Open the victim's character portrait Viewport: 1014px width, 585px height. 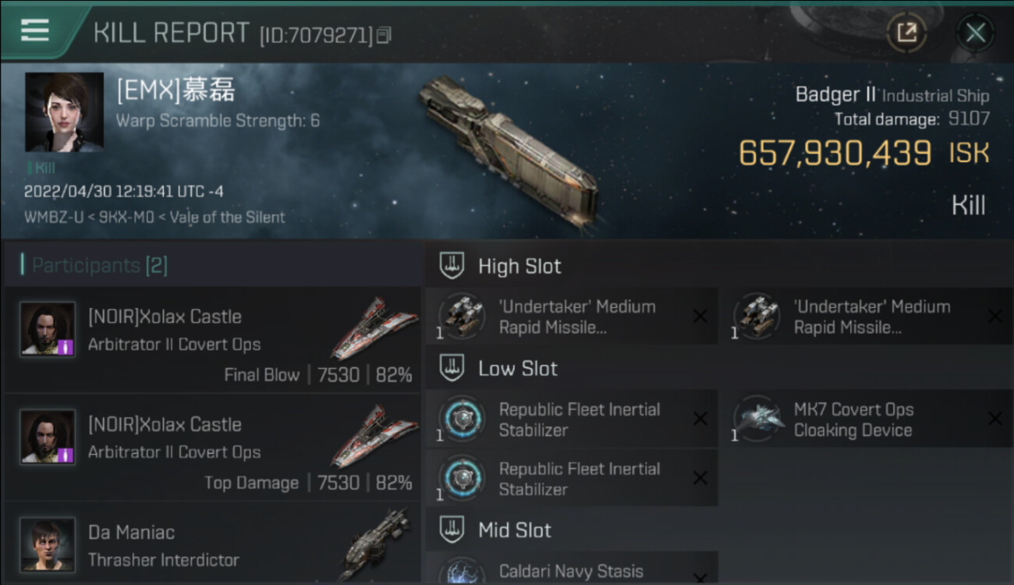pyautogui.click(x=64, y=112)
